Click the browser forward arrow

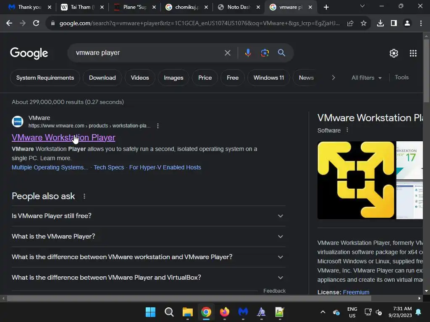click(23, 23)
